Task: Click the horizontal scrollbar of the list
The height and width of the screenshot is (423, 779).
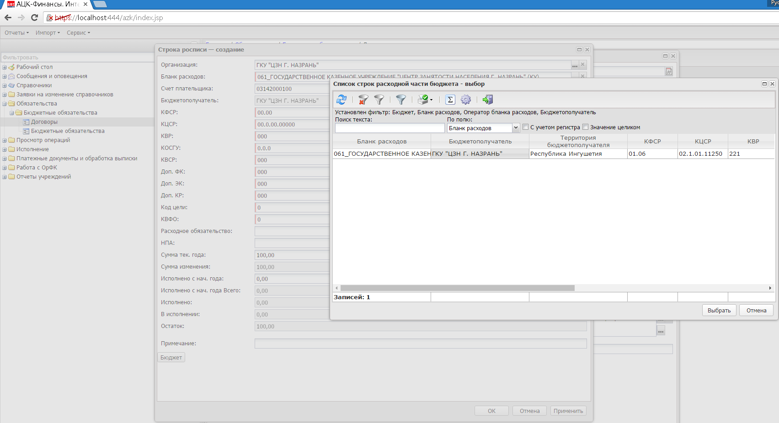Action: (x=457, y=288)
